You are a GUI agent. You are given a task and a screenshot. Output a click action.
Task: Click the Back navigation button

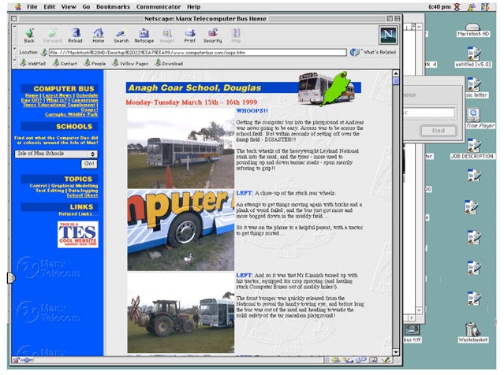pyautogui.click(x=29, y=34)
